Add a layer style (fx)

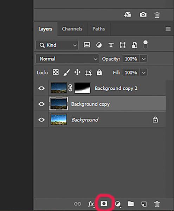[x=91, y=204]
